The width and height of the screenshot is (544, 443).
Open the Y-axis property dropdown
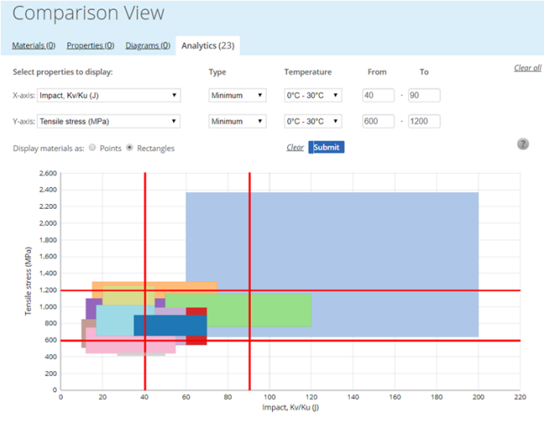(109, 121)
